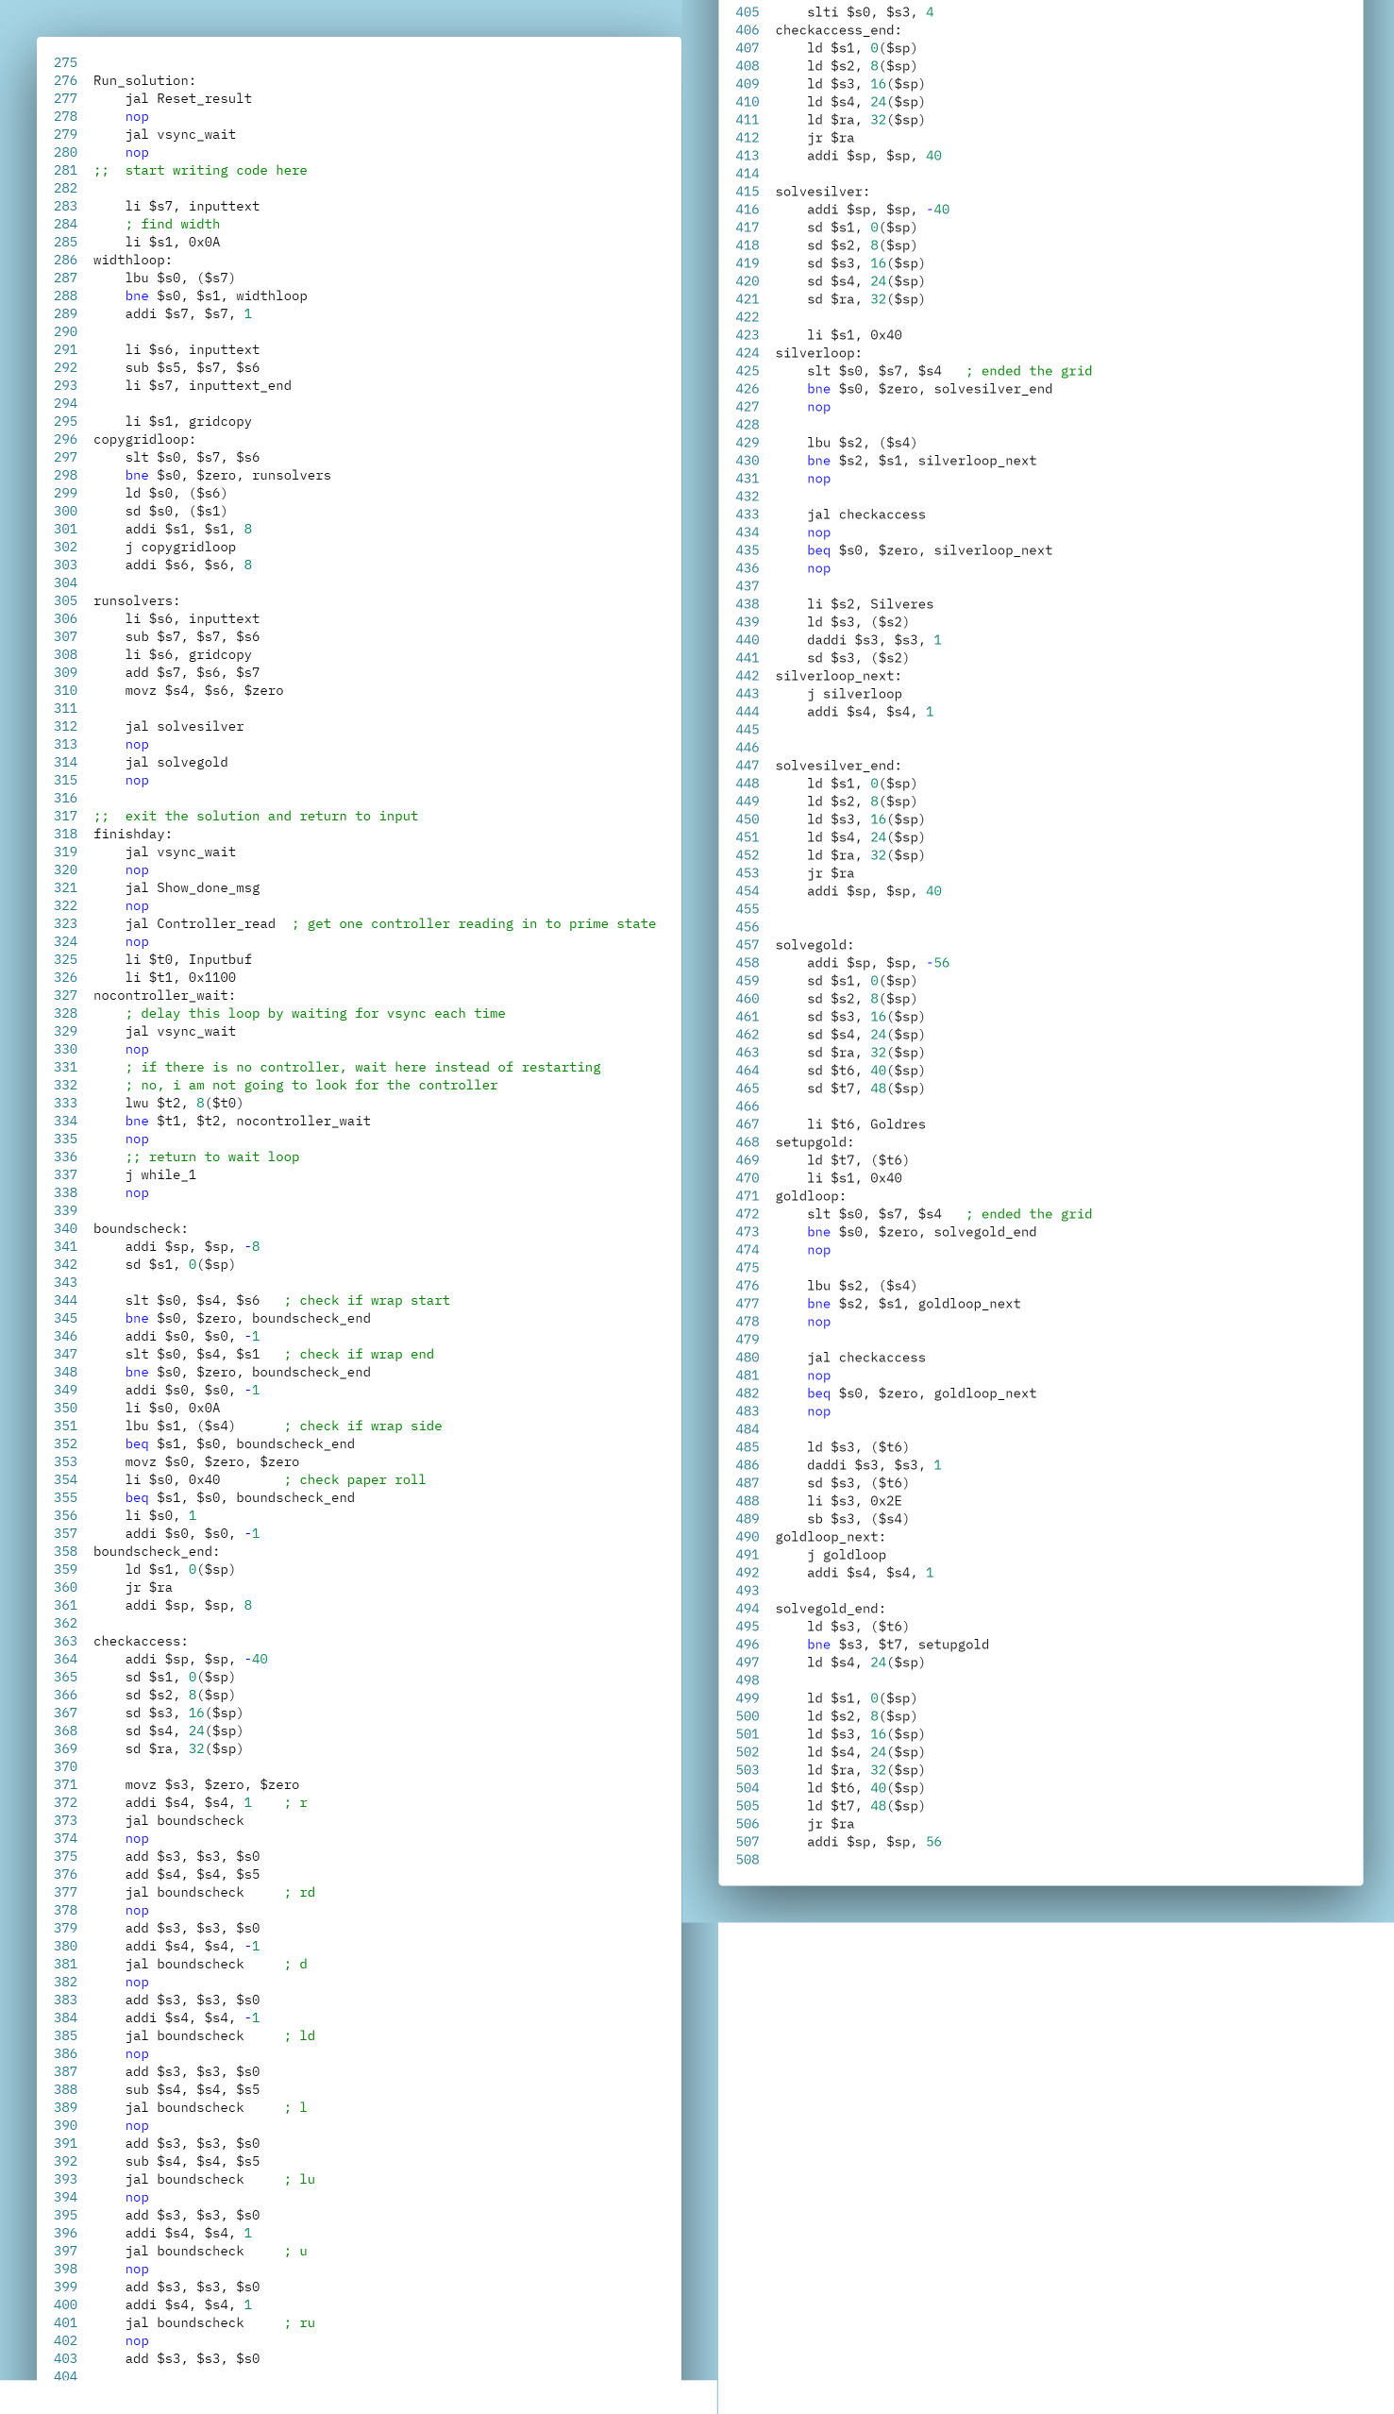Click the 'nocontroller_wait:' label definition
Image resolution: width=1394 pixels, height=2414 pixels.
(x=163, y=996)
